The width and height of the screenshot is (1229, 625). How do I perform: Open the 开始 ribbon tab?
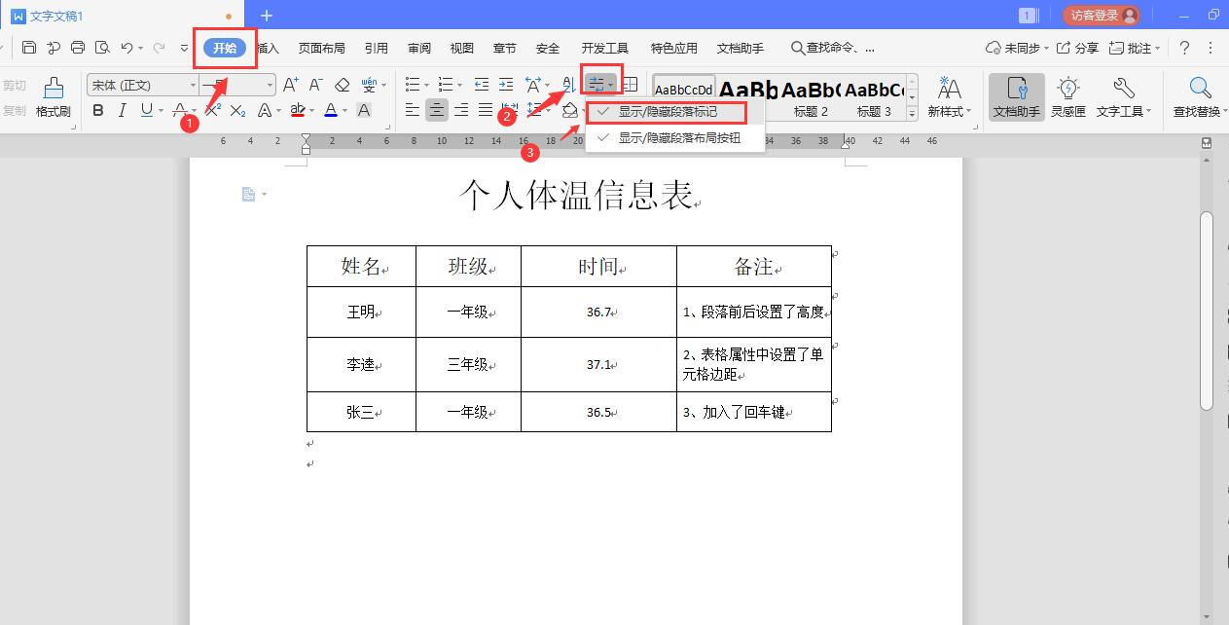(x=225, y=48)
